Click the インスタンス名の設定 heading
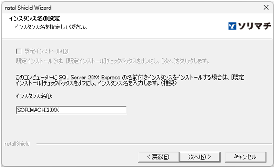Screen dimensions: 275x168 point(34,18)
